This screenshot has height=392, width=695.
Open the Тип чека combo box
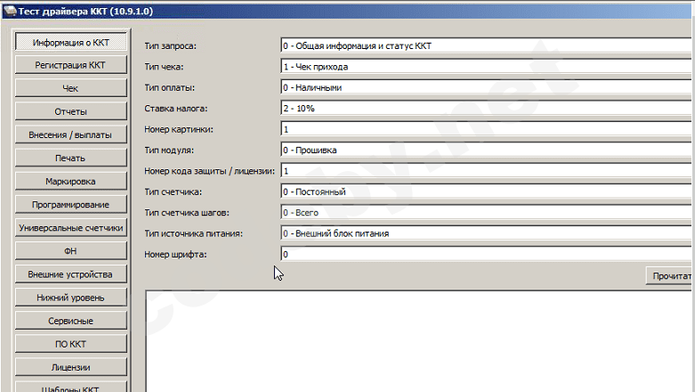tap(487, 66)
